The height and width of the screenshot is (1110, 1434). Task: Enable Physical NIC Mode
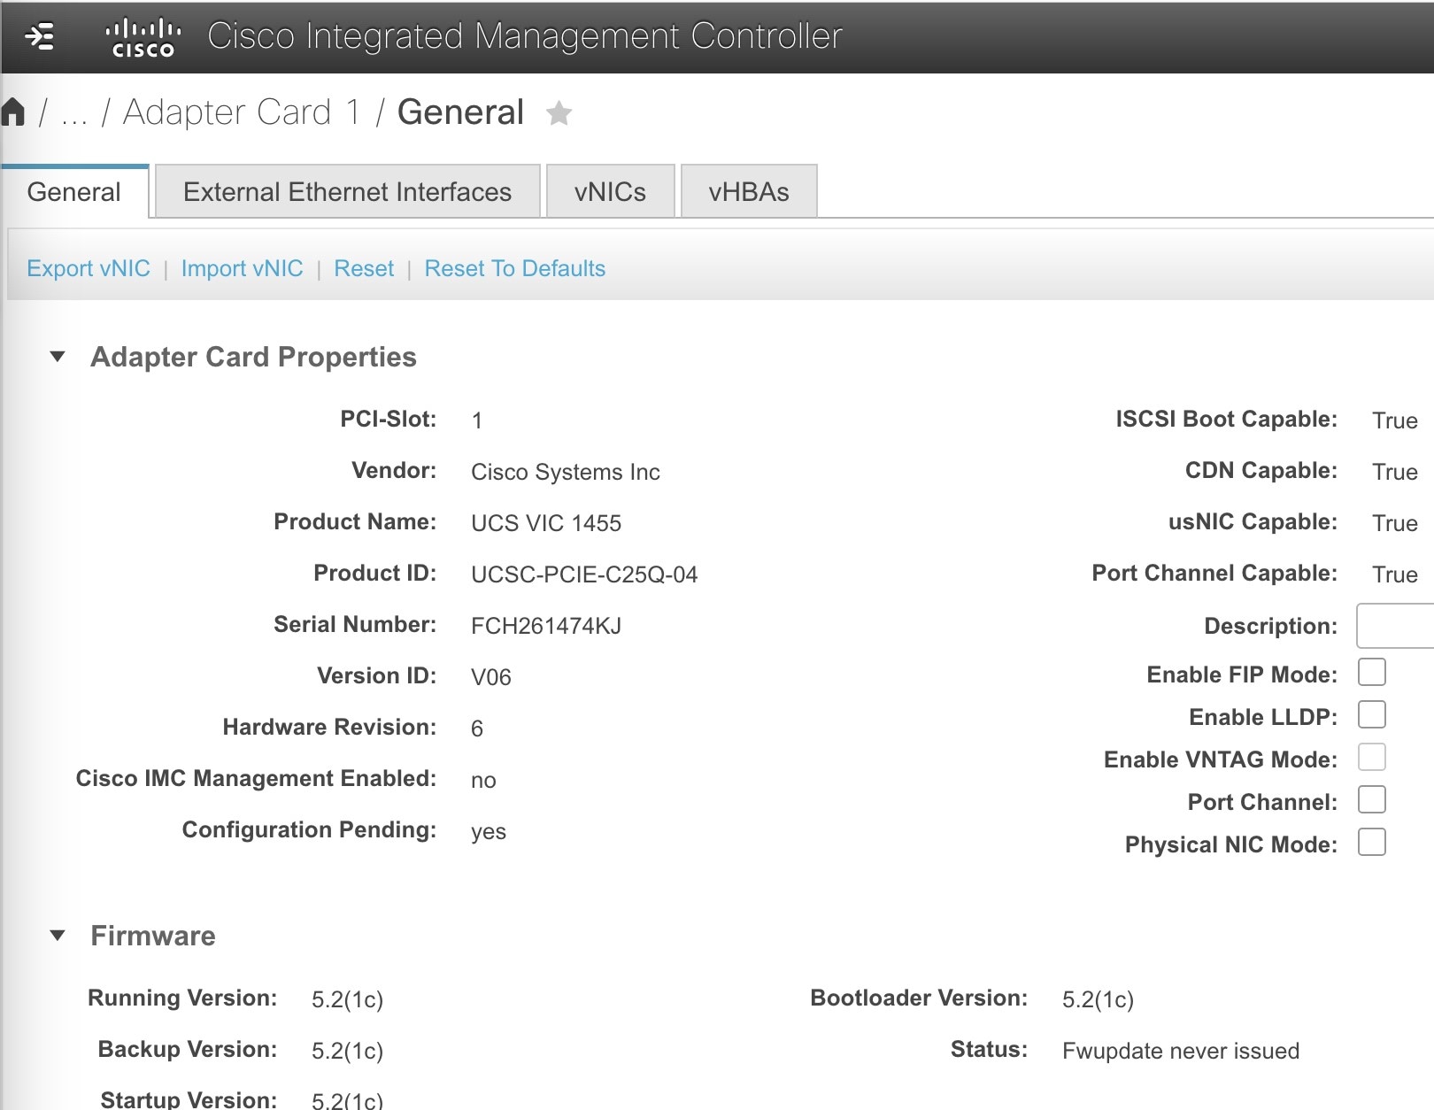pyautogui.click(x=1373, y=843)
